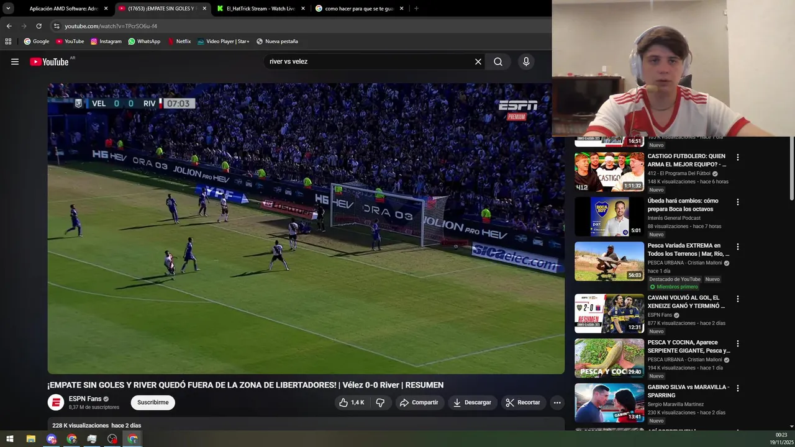Open options menu for CASTIGO FUTBOLERO video
Image resolution: width=795 pixels, height=447 pixels.
[738, 158]
